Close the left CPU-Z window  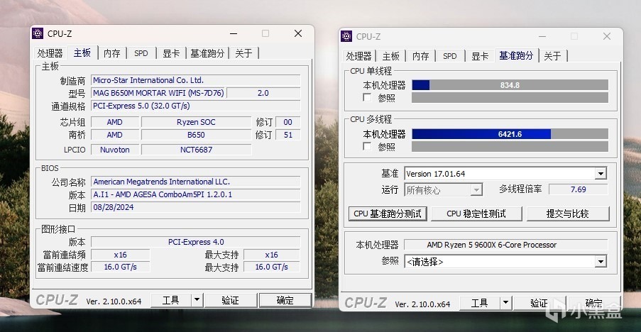coord(298,33)
